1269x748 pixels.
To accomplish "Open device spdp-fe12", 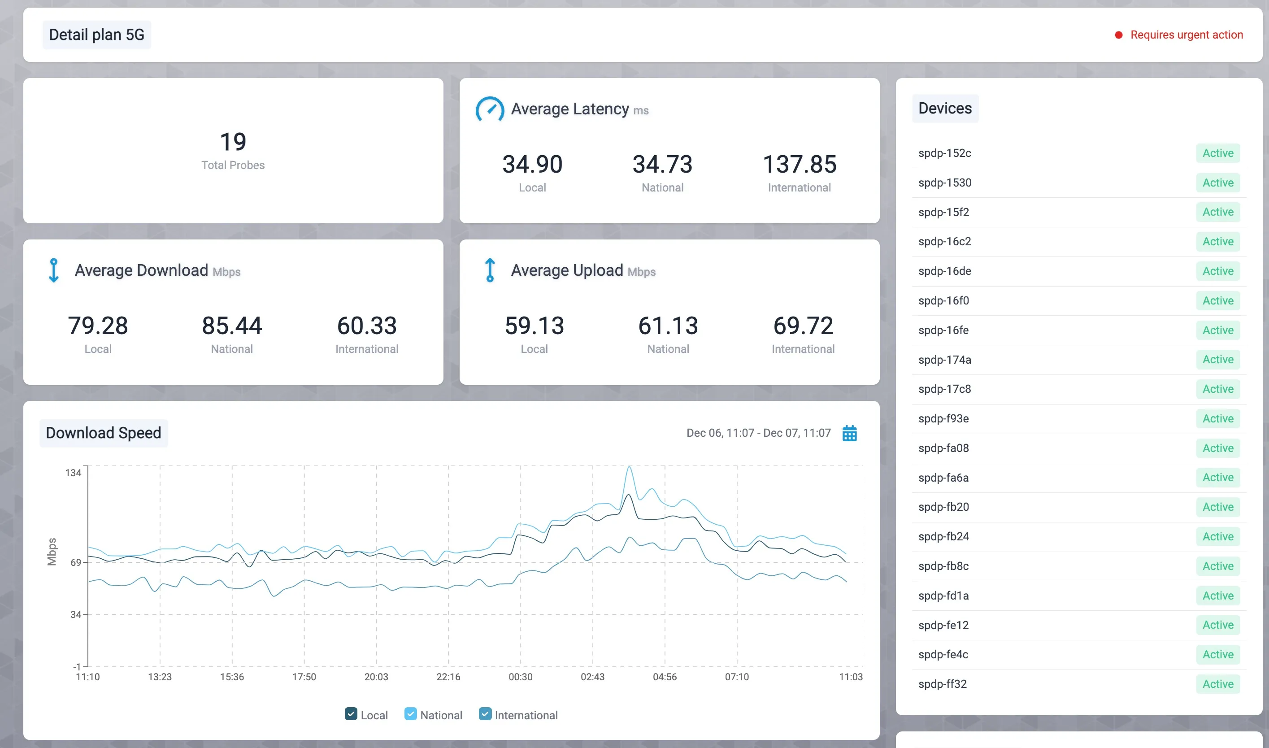I will pyautogui.click(x=1079, y=625).
